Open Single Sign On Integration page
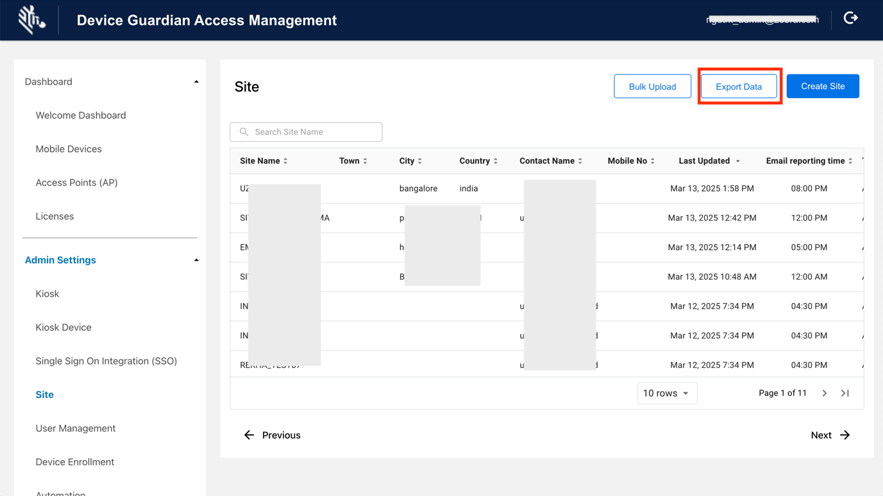Viewport: 883px width, 496px height. (106, 361)
